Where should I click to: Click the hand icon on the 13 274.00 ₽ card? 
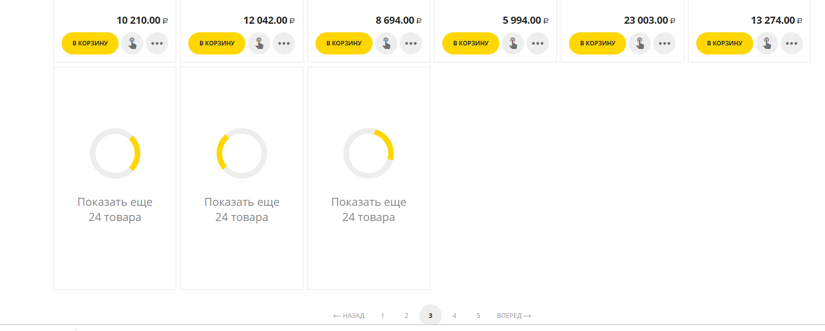767,43
